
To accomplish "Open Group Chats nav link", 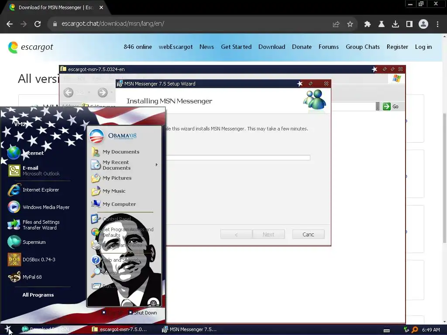I will [x=363, y=47].
